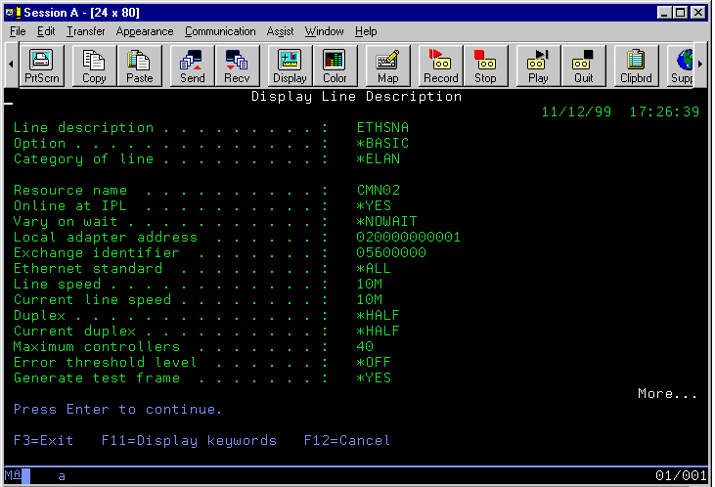Click the Quit toolbar icon
The height and width of the screenshot is (487, 715).
coord(583,66)
